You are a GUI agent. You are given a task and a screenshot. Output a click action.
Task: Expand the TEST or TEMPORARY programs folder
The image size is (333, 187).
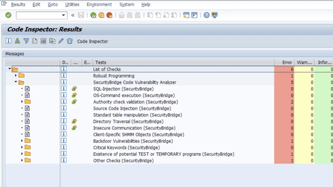(x=22, y=154)
